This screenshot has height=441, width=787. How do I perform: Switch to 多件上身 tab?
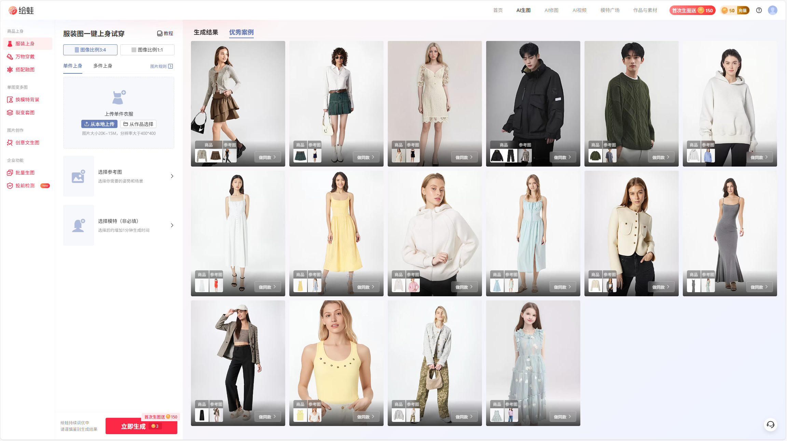[103, 66]
